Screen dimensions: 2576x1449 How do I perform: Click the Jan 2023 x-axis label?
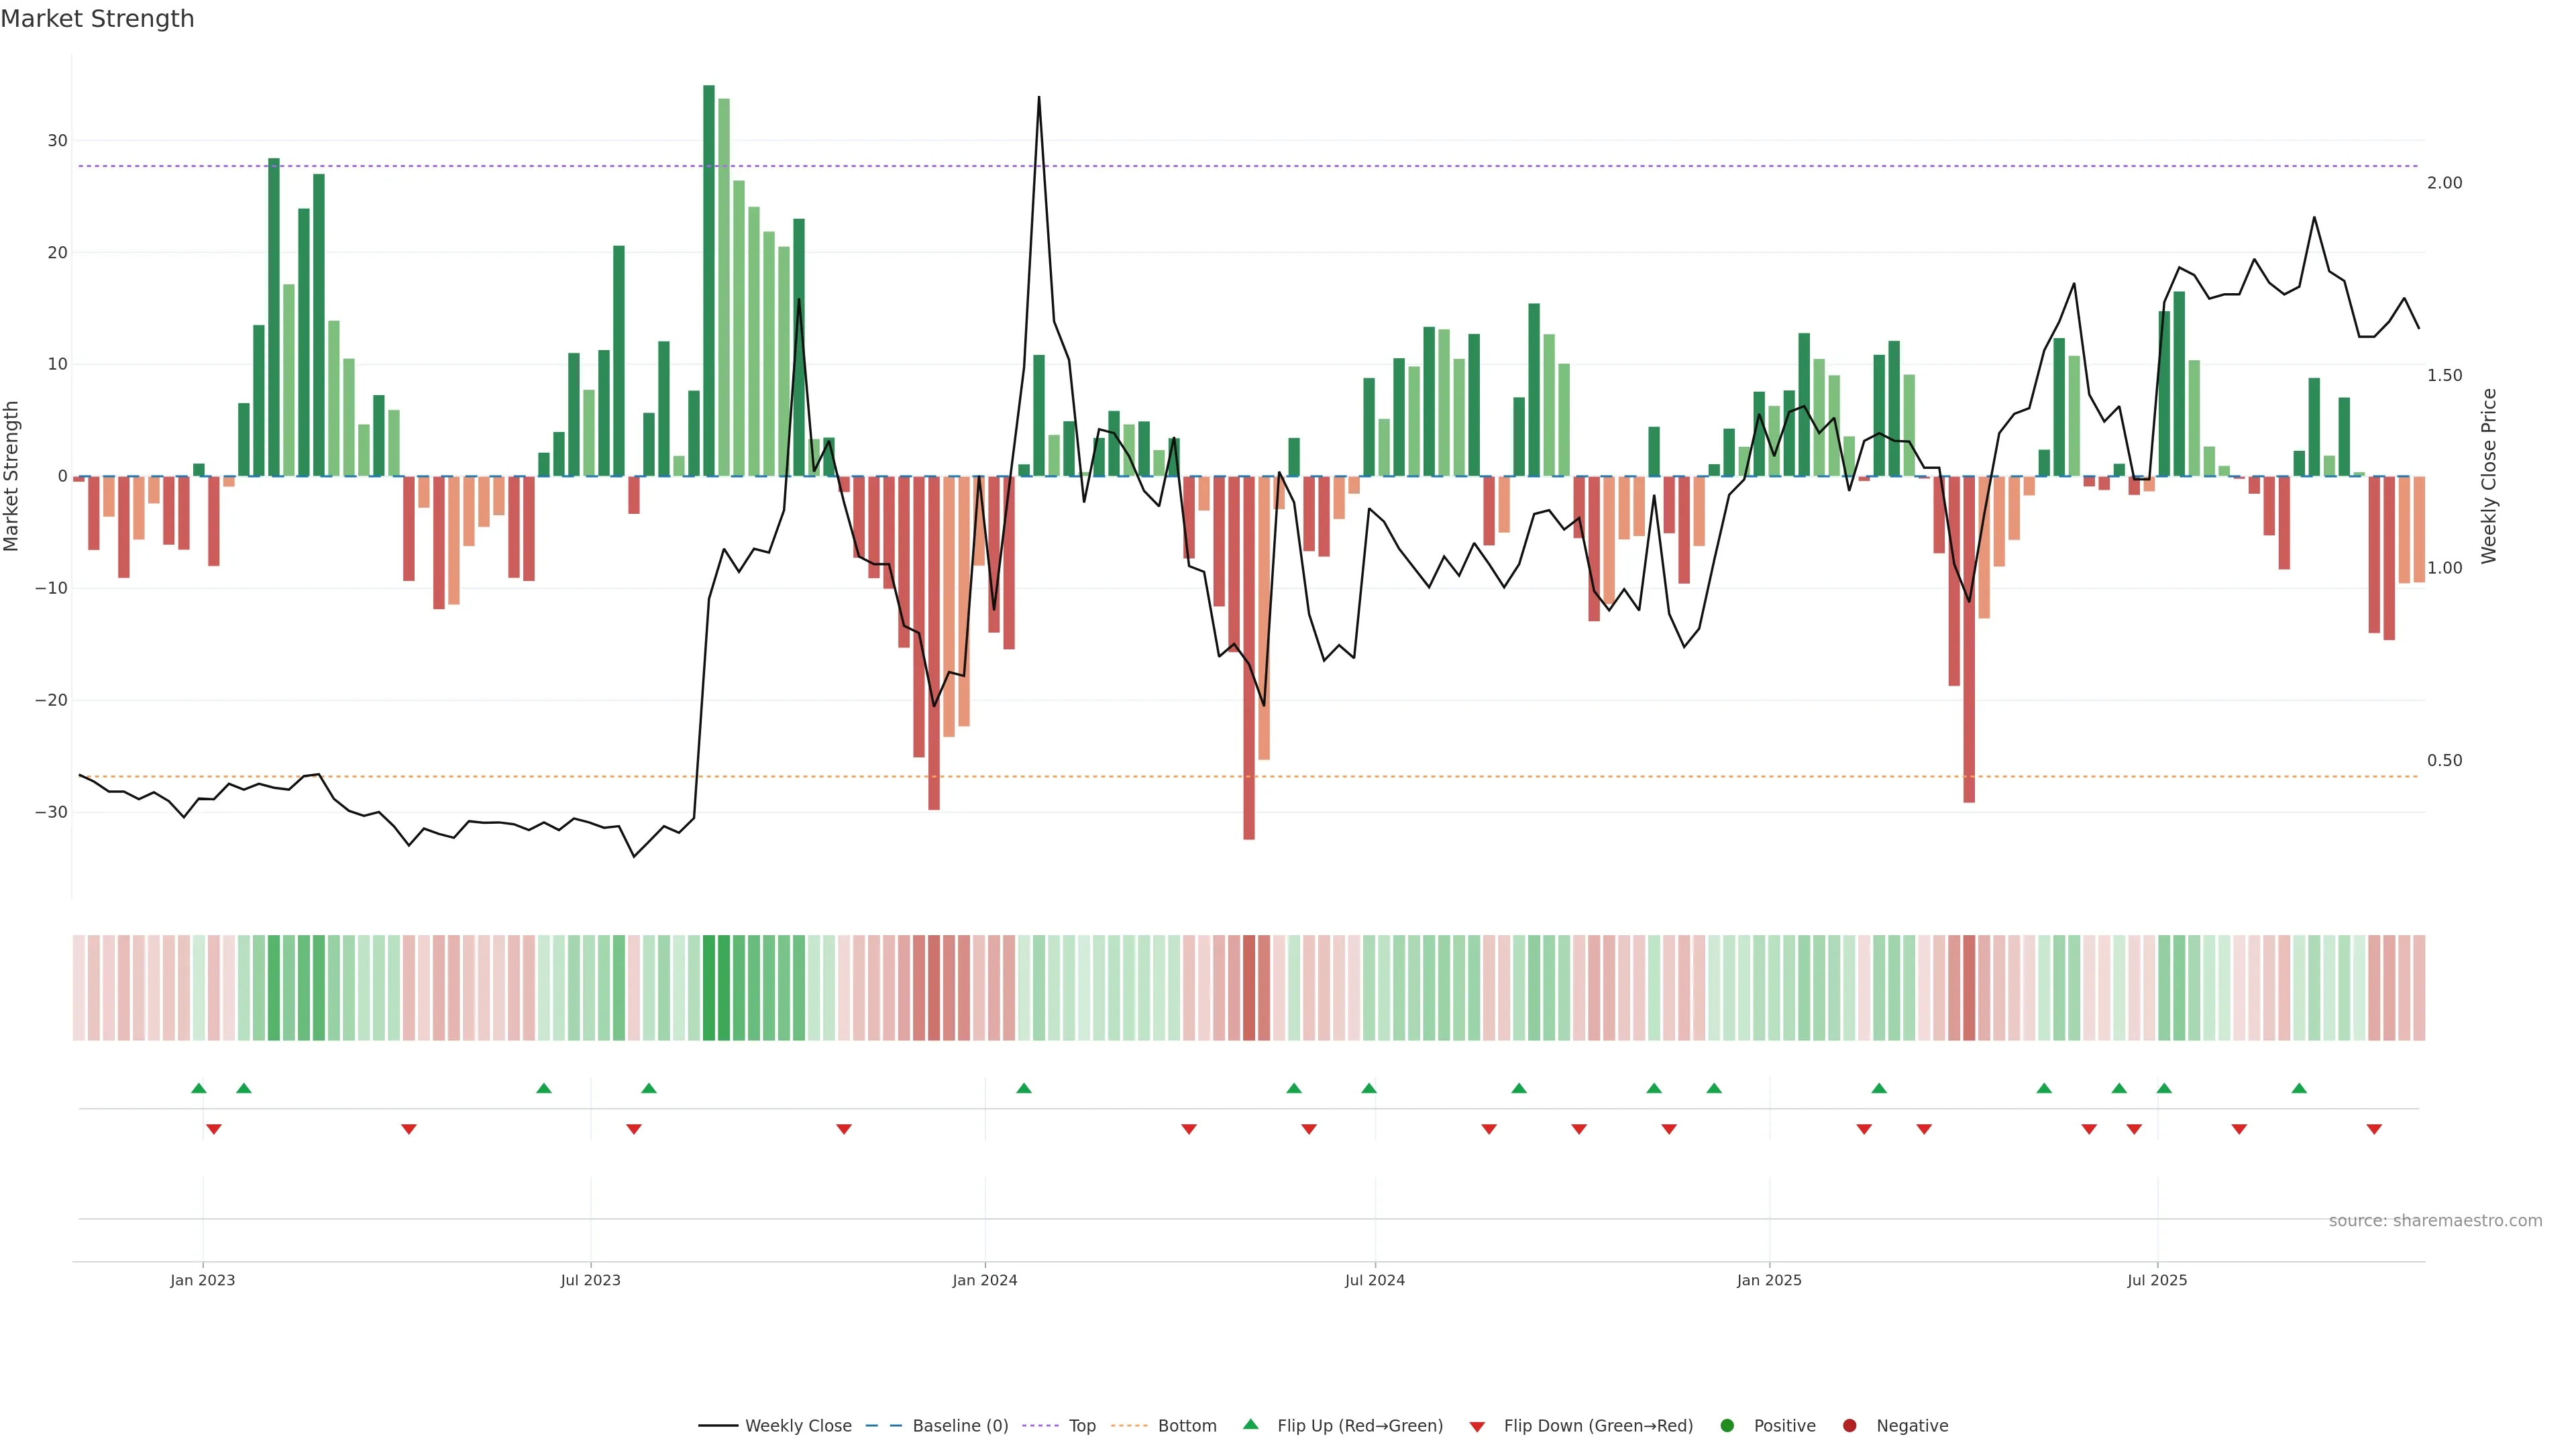[x=202, y=1280]
